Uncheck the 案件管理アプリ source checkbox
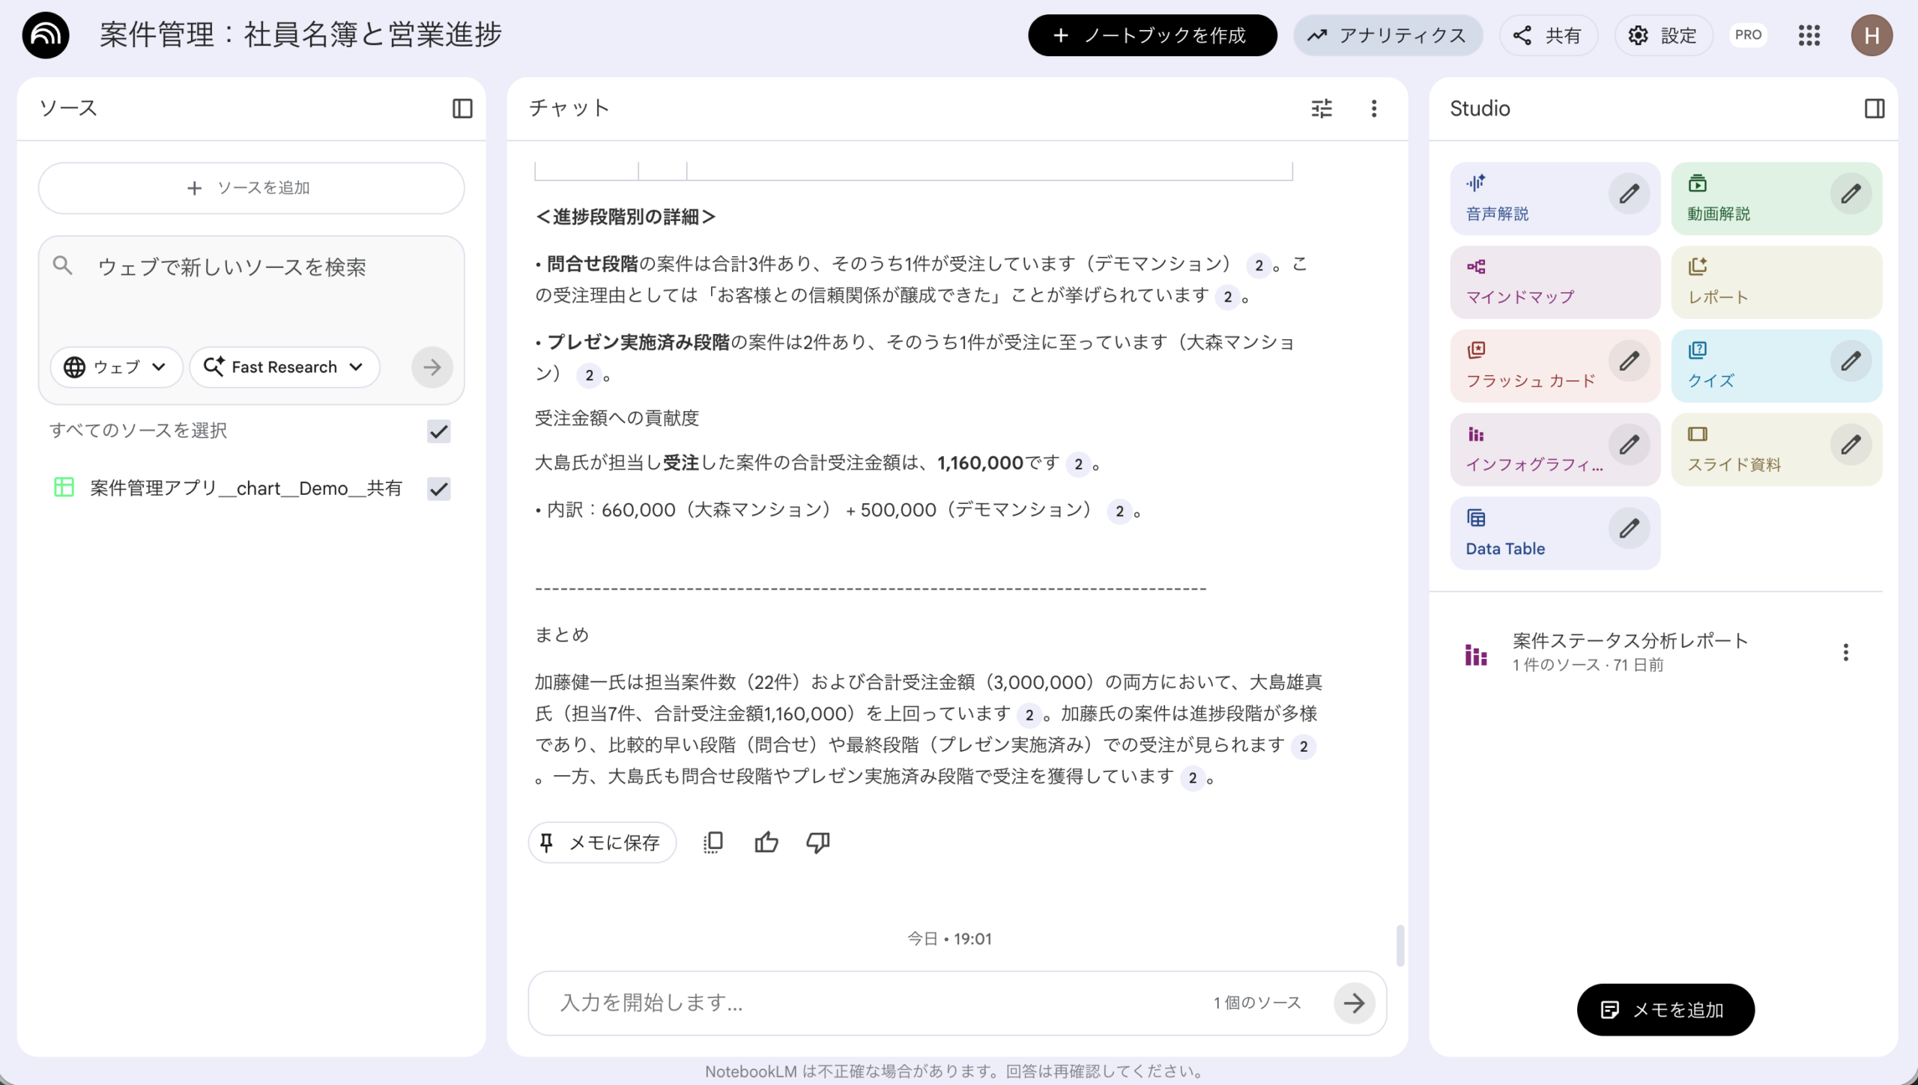1918x1085 pixels. point(438,489)
